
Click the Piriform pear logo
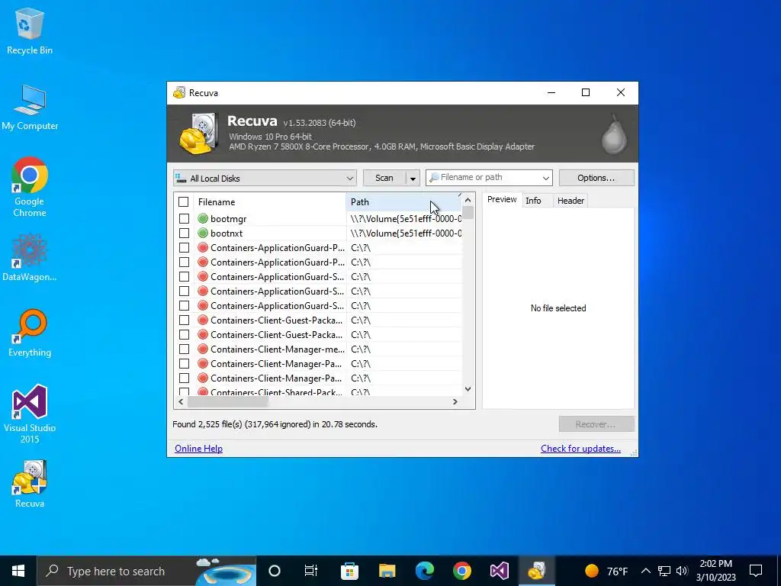(x=614, y=133)
